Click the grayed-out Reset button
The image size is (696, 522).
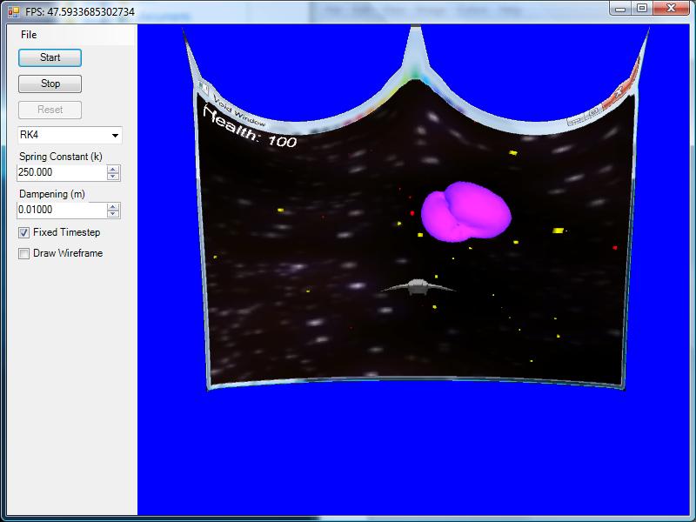tap(50, 110)
